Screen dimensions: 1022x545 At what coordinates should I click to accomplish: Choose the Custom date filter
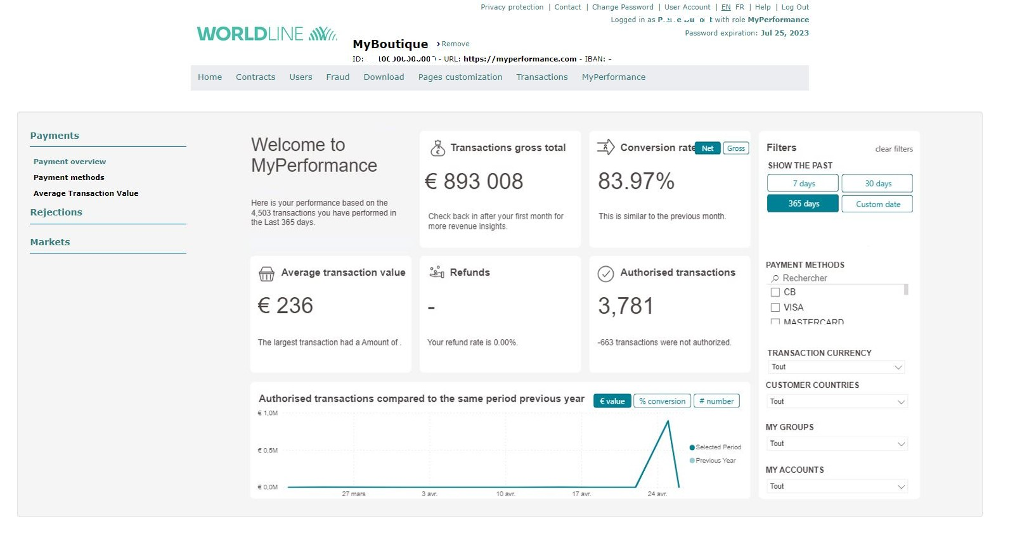(877, 204)
